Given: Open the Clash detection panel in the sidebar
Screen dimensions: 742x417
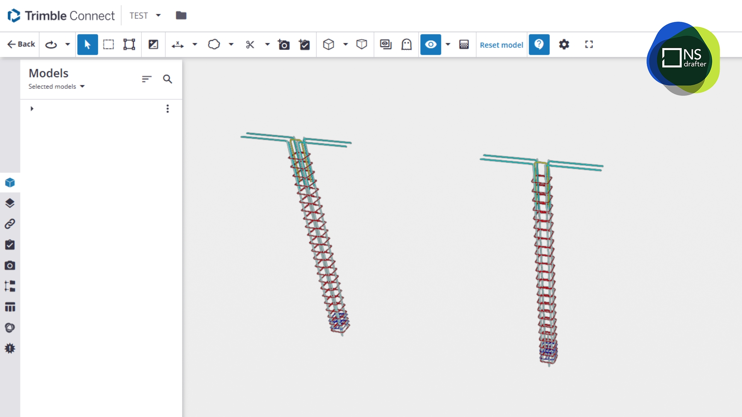Looking at the screenshot, I should 10,348.
